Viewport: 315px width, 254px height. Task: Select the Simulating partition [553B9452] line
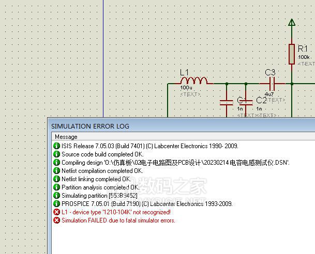click(99, 196)
